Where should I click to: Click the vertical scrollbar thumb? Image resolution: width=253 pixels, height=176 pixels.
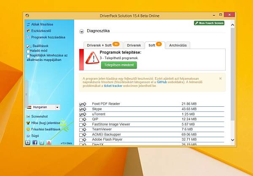click(x=232, y=74)
